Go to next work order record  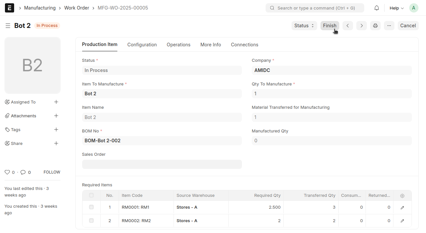(x=362, y=26)
